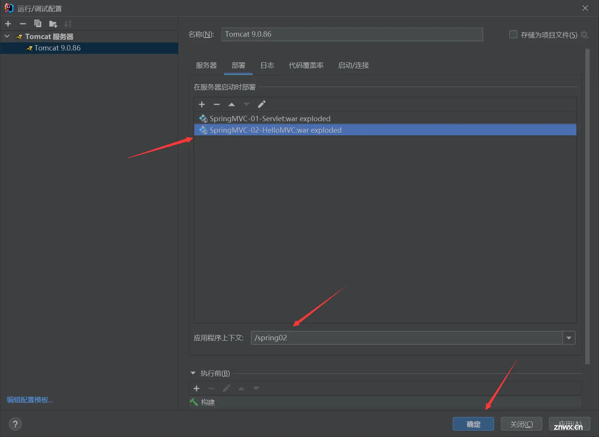Move before-launch task up

pyautogui.click(x=241, y=388)
